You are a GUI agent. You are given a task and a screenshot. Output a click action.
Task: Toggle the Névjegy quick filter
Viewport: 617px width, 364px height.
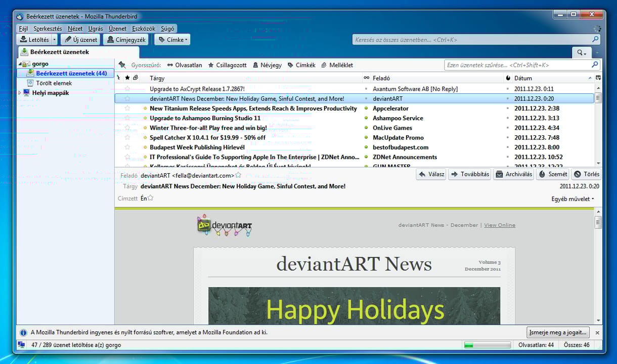point(267,65)
